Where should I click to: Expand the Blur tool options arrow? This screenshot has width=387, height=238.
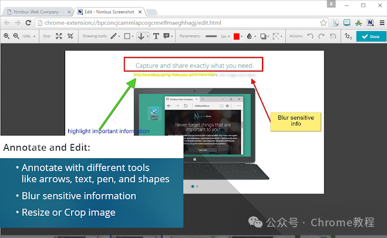pyautogui.click(x=255, y=36)
